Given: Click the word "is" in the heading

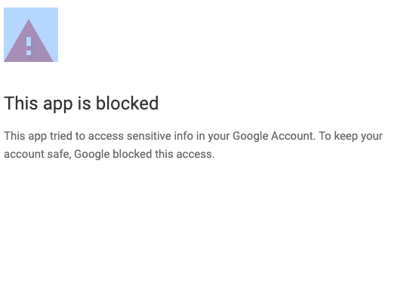Looking at the screenshot, I should (x=85, y=103).
